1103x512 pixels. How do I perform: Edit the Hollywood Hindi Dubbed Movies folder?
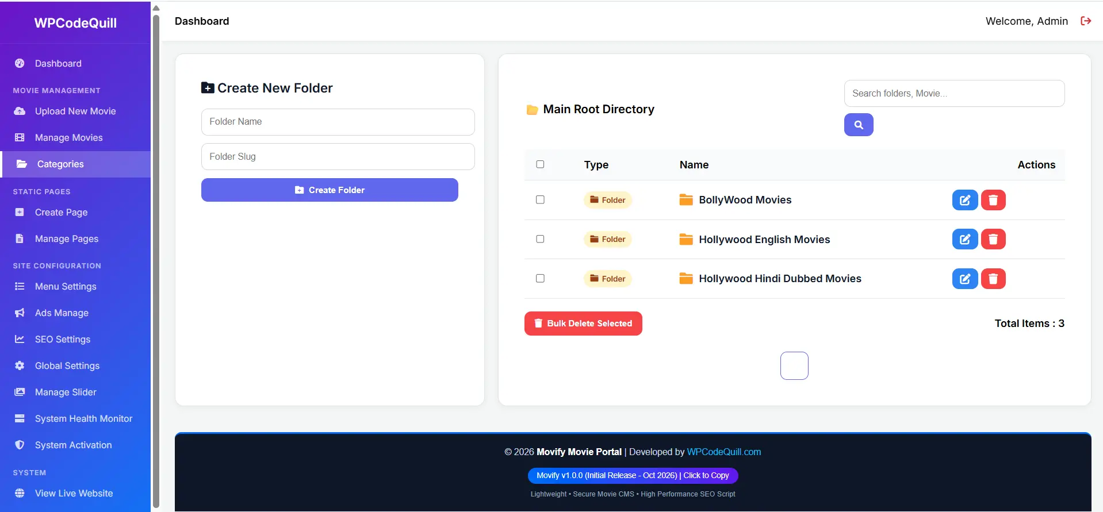point(965,279)
